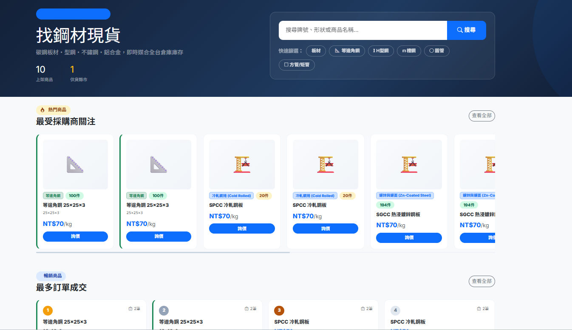Image resolution: width=572 pixels, height=330 pixels.
Task: Click the orange rank 1 badge
Action: pos(48,310)
